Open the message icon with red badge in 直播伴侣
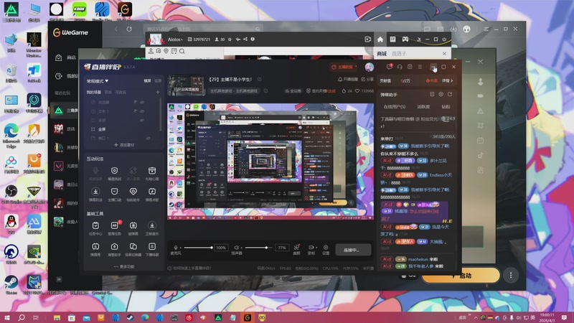This screenshot has height=323, width=574. [x=389, y=67]
